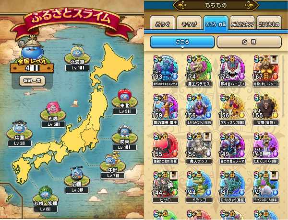Open the みんなとスタンプ tab

tap(242, 23)
